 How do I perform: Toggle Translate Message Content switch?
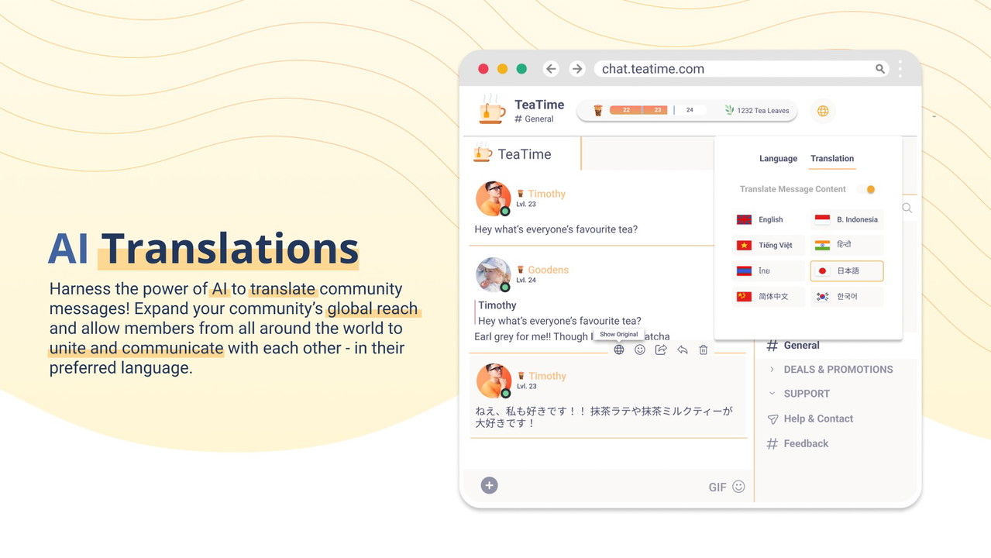[x=868, y=189]
